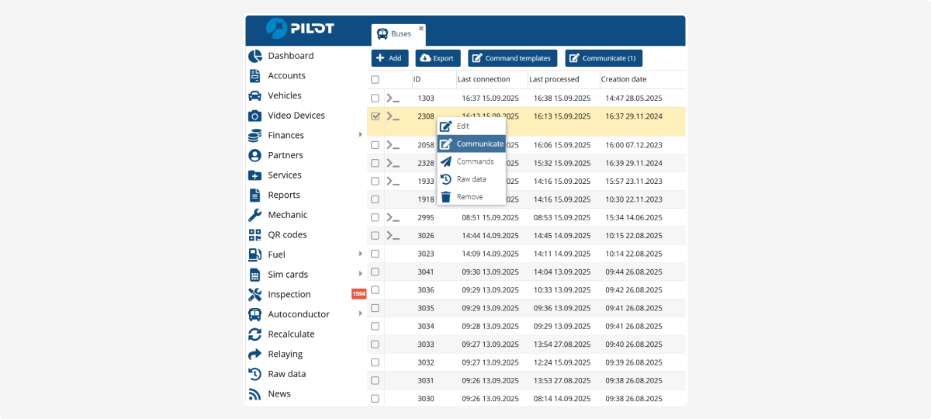The height and width of the screenshot is (419, 931).
Task: Expand the Finances submenu arrow
Action: click(x=361, y=135)
